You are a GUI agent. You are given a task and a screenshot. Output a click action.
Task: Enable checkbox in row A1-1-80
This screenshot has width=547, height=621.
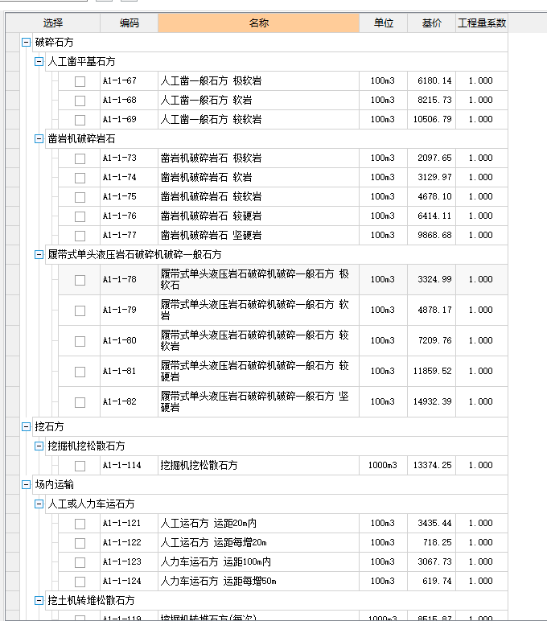coord(80,341)
